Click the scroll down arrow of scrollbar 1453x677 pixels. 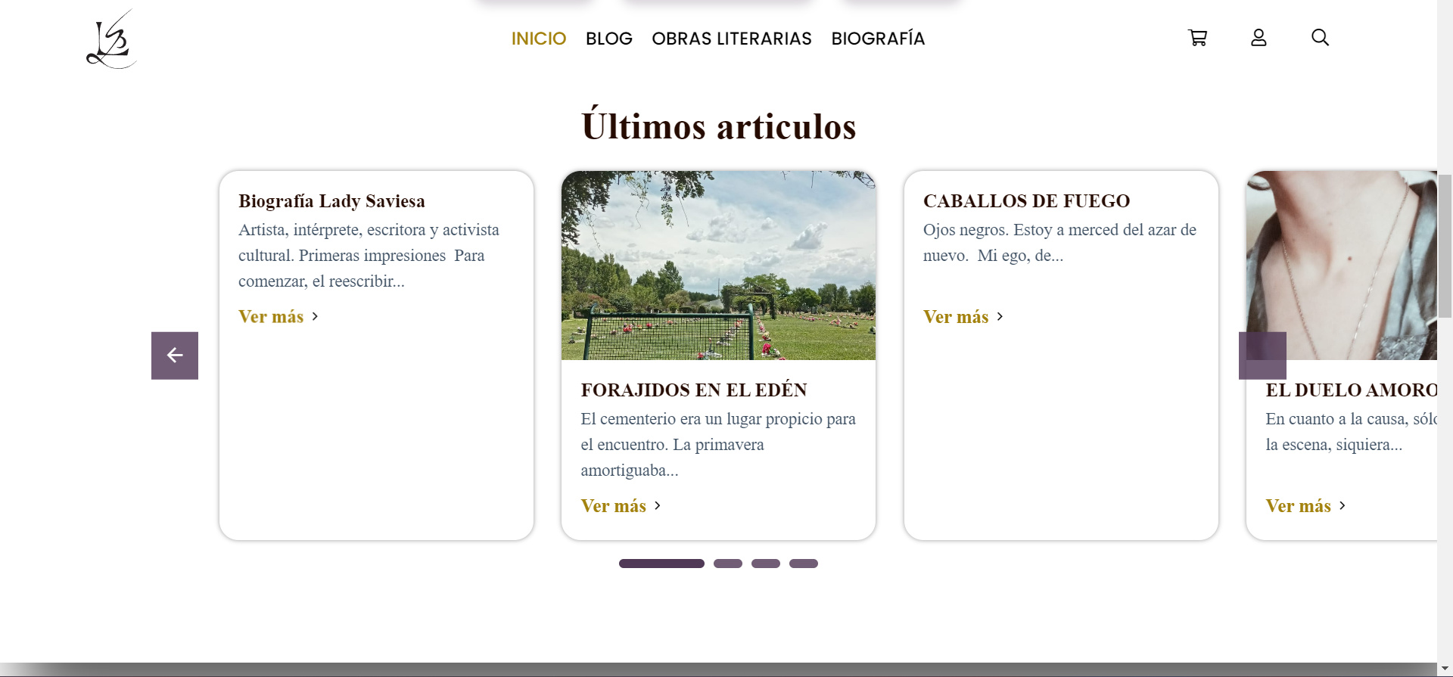tap(1445, 669)
